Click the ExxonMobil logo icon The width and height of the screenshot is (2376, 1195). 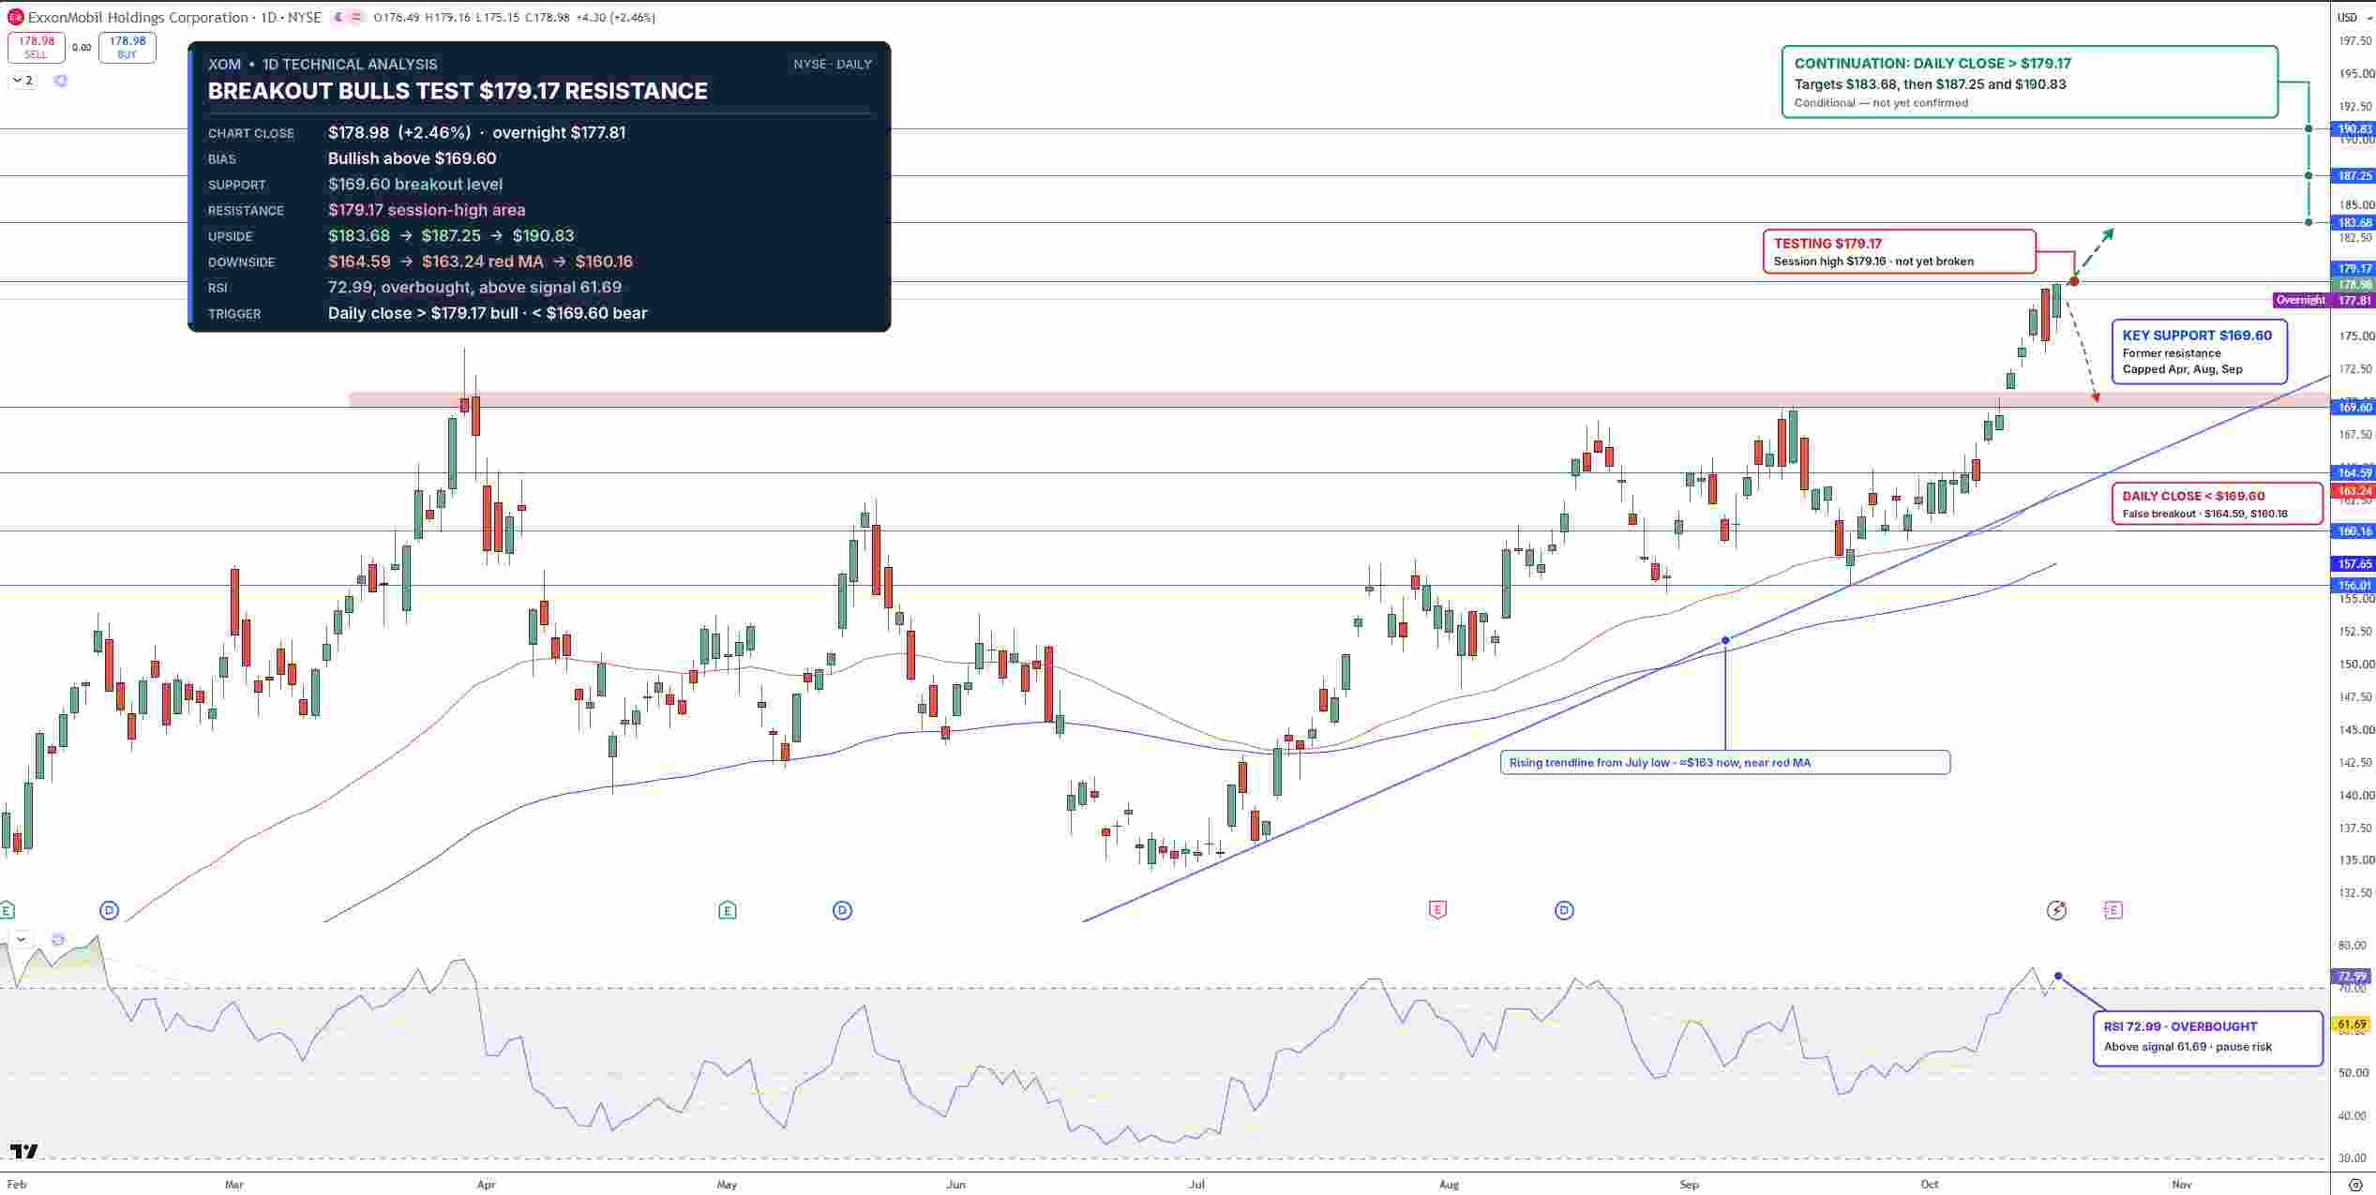click(x=15, y=17)
